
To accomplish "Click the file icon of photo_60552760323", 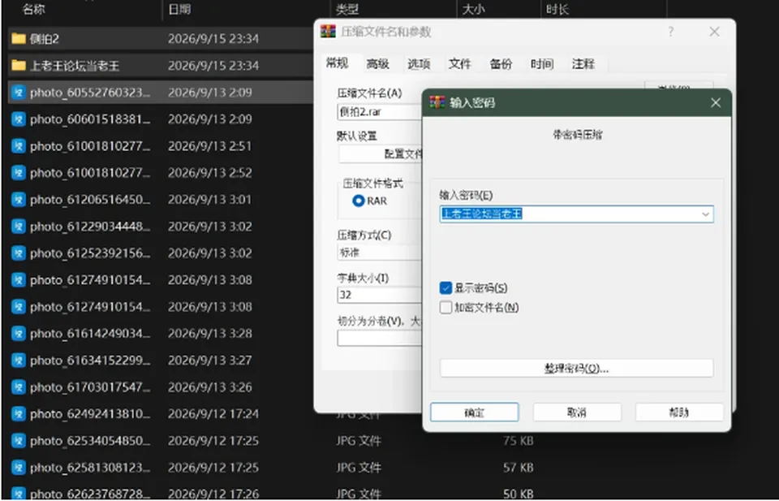I will 19,93.
